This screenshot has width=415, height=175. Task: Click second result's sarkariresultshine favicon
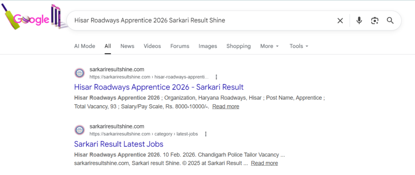(x=80, y=130)
